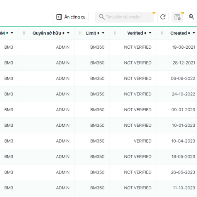Open the Quyền sở hữu dropdown arrow
Image resolution: width=197 pixels, height=197 pixels.
[x=68, y=33]
